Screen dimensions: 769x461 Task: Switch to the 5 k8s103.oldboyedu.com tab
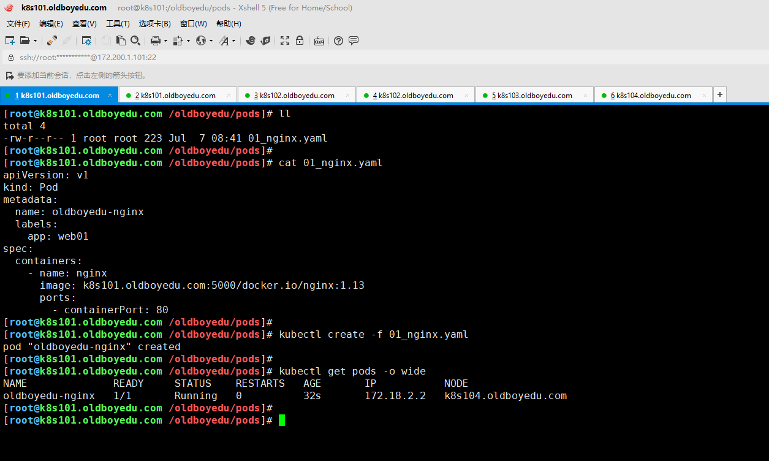(532, 96)
